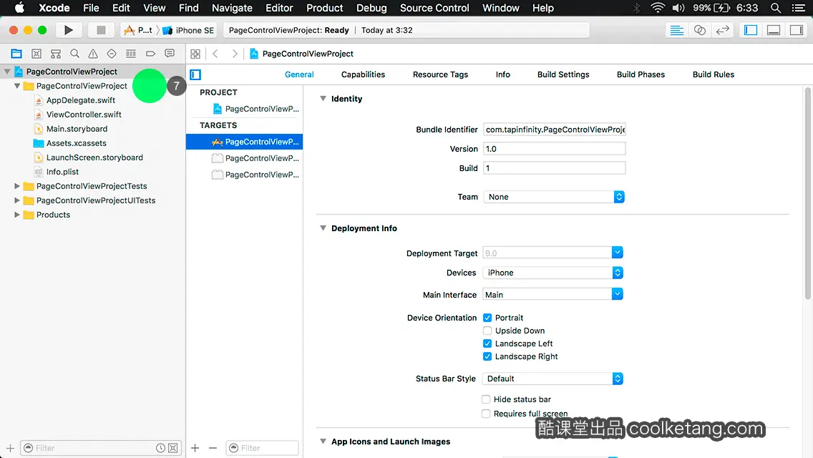Open the Status Bar Style dropdown
This screenshot has width=813, height=458.
click(x=552, y=379)
